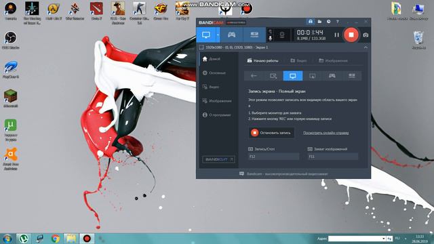
Task: Open File Explorer from the taskbar
Action: tap(71, 239)
